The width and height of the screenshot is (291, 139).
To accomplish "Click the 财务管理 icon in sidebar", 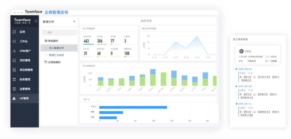I will (x=14, y=79).
